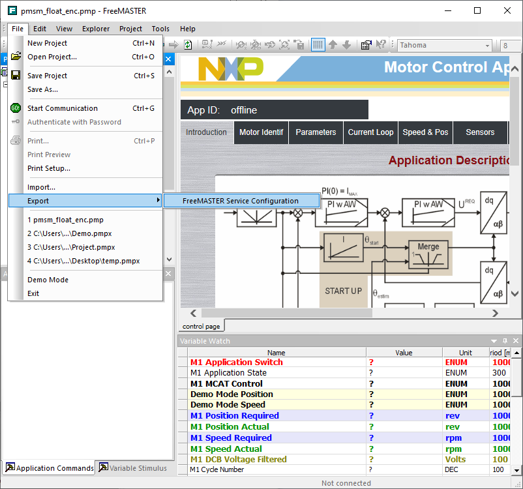The width and height of the screenshot is (523, 489).
Task: Open the Current Loop tab
Action: (370, 132)
